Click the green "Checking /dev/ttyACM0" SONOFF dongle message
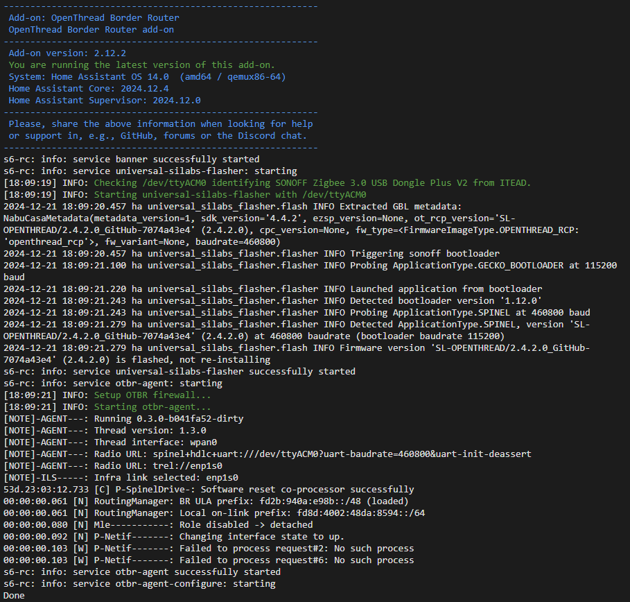 [x=312, y=183]
